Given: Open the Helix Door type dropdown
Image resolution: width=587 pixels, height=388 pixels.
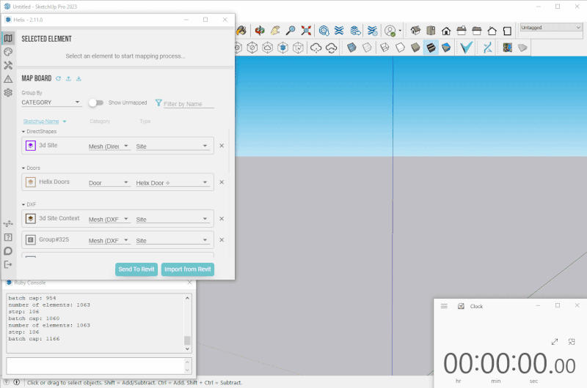Looking at the screenshot, I should pyautogui.click(x=172, y=182).
